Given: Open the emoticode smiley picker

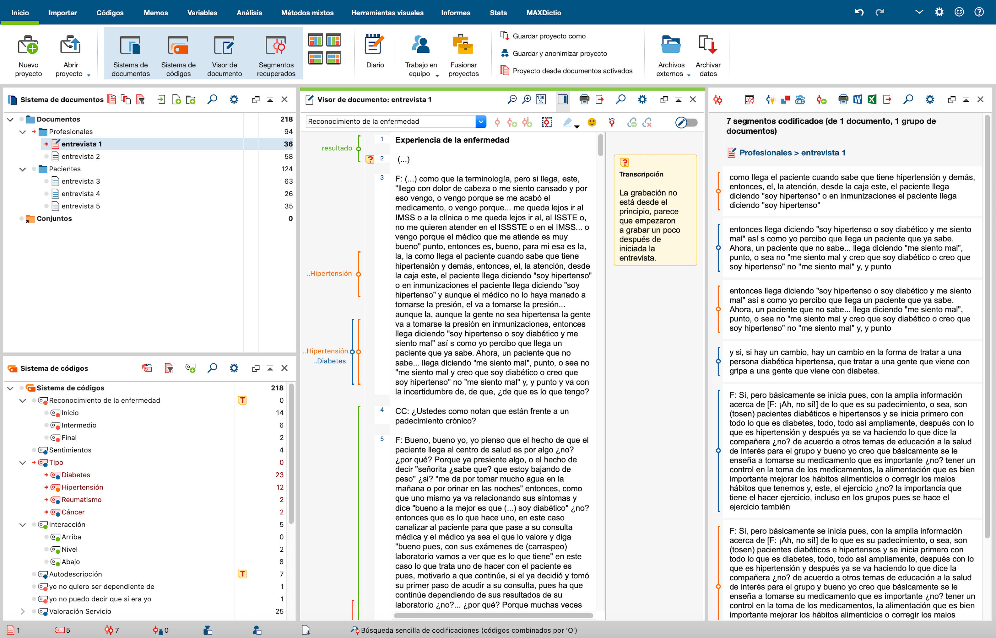Looking at the screenshot, I should [x=592, y=122].
